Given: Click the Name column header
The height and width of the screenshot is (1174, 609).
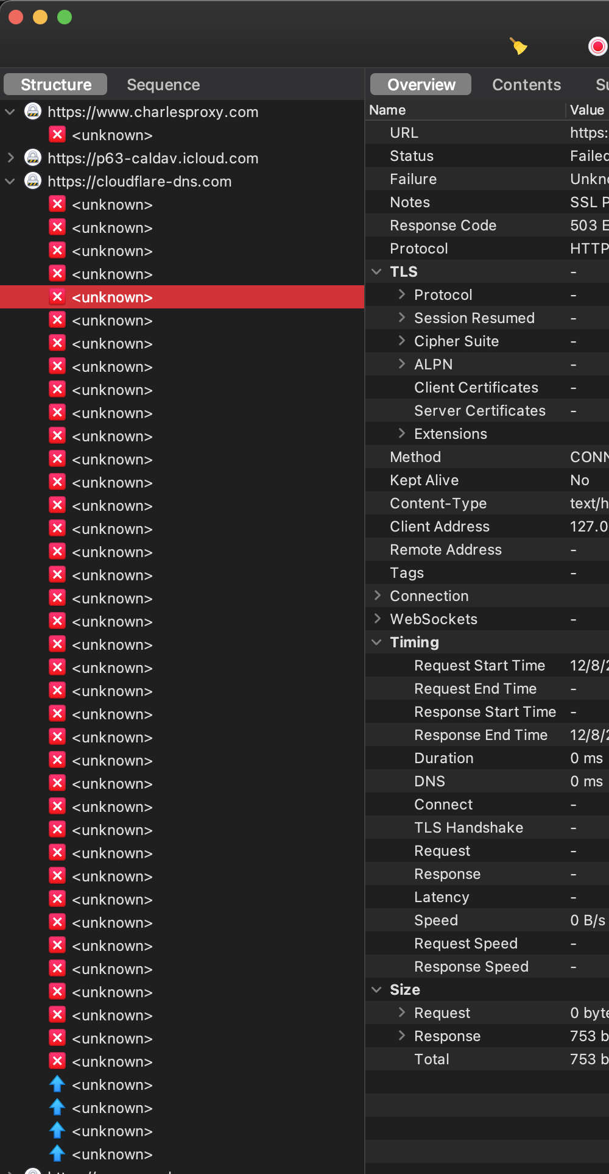Looking at the screenshot, I should click(x=465, y=110).
